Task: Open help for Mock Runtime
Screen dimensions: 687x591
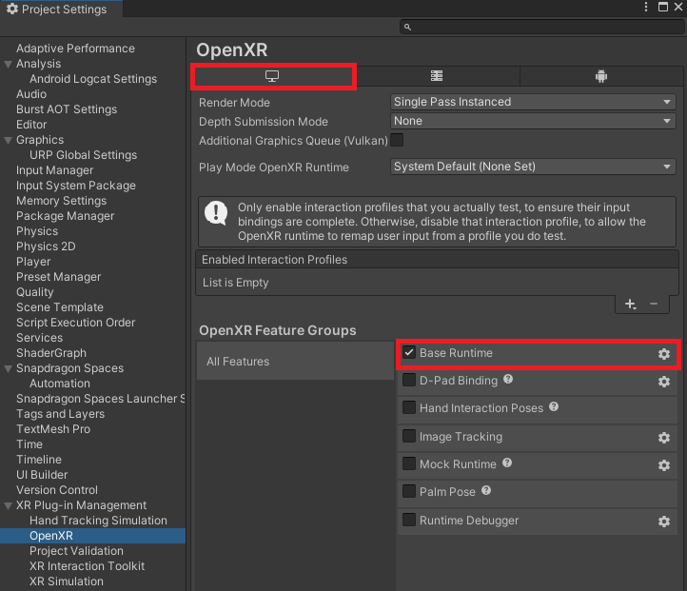Action: [507, 463]
